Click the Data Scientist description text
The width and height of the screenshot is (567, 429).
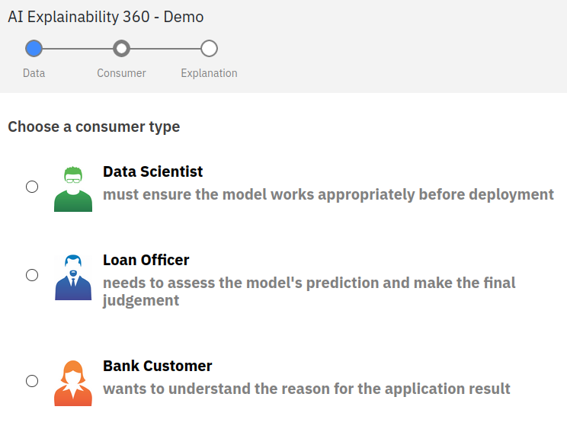coord(328,194)
